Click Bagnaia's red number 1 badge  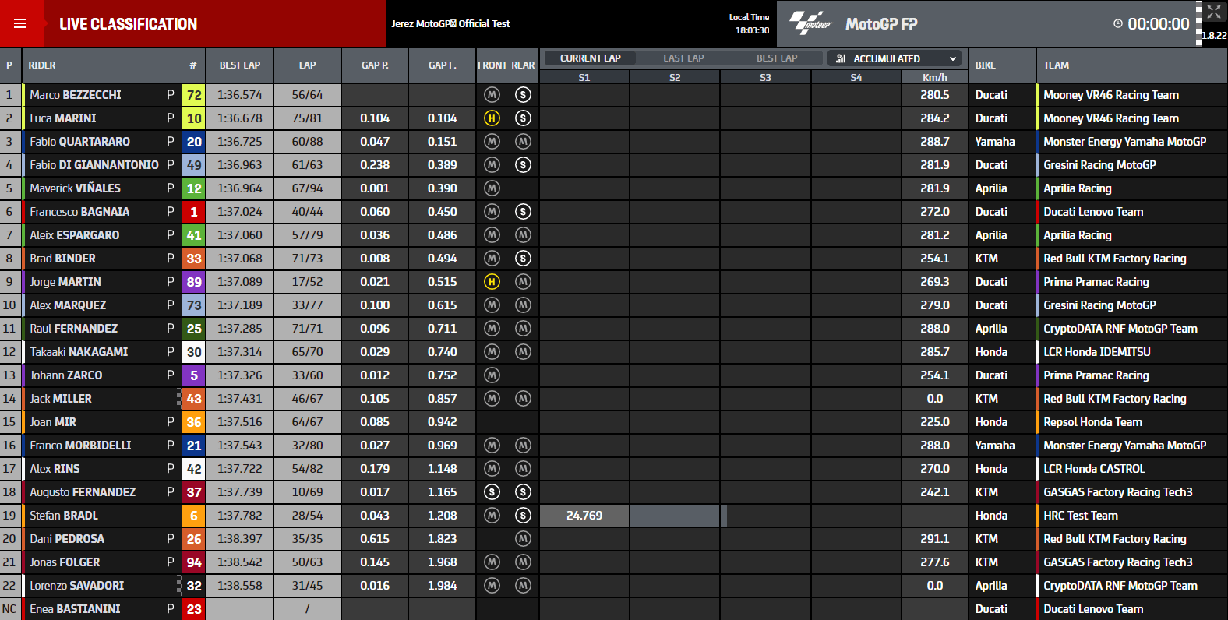click(194, 212)
